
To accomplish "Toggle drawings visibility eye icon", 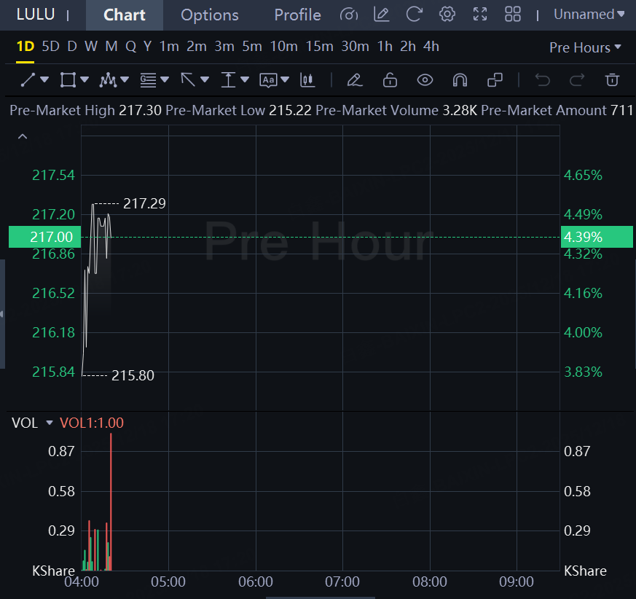I will [x=425, y=79].
